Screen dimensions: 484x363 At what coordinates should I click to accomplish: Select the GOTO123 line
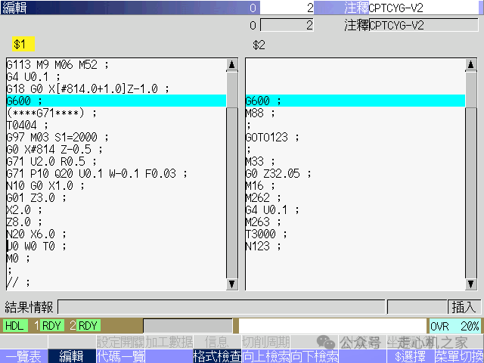(x=355, y=137)
